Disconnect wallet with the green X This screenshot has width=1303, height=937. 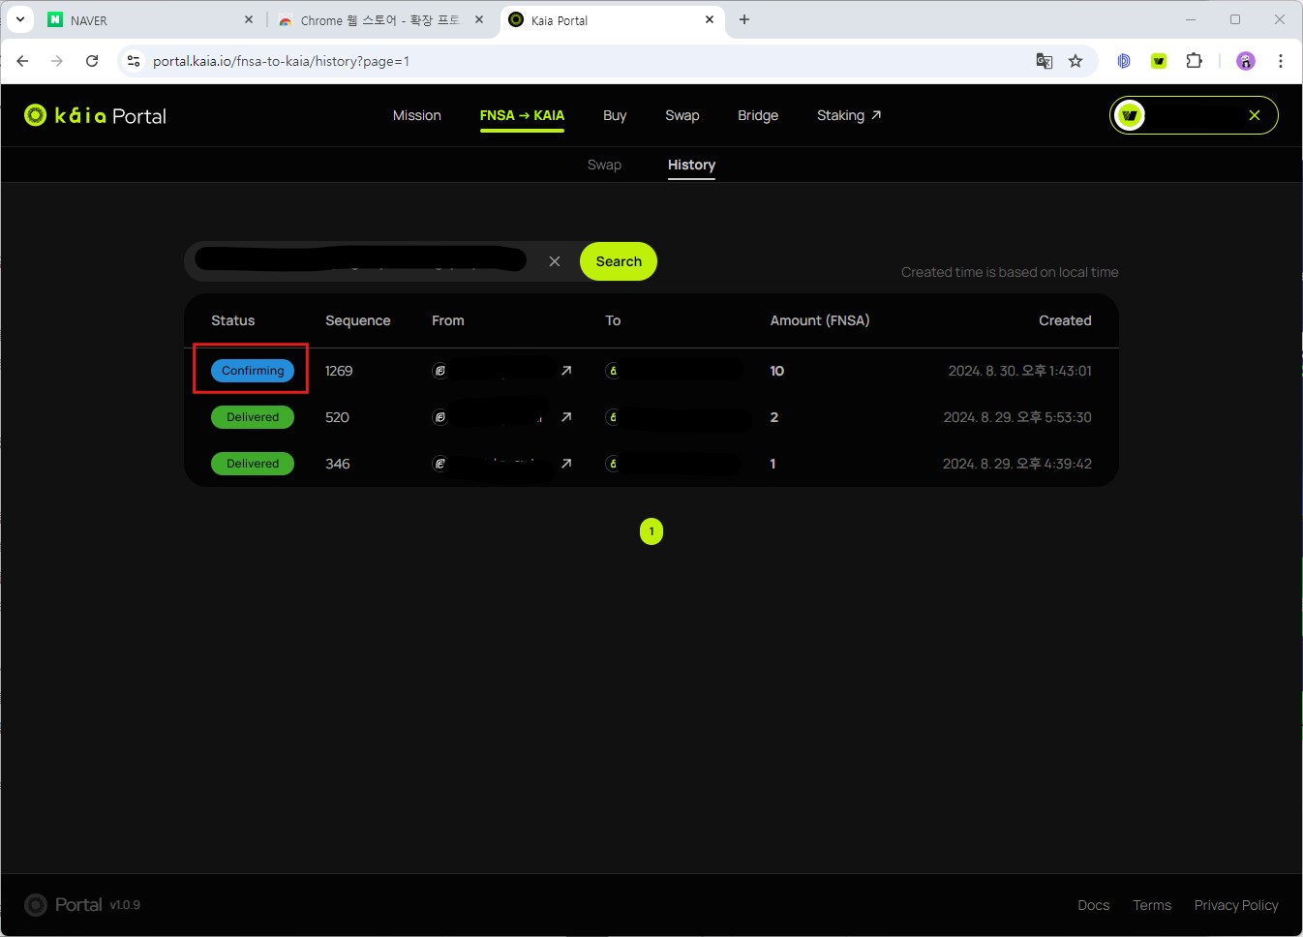tap(1255, 115)
